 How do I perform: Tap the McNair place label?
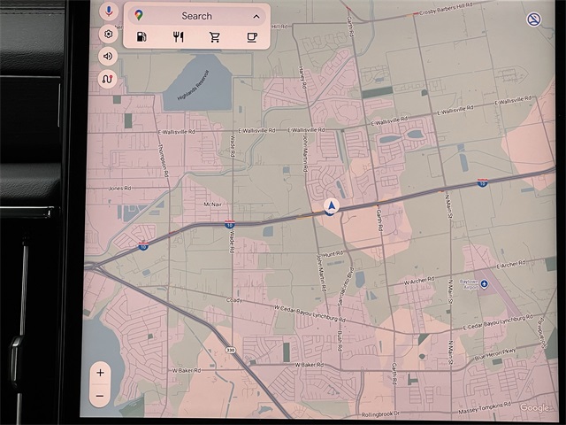pyautogui.click(x=212, y=205)
